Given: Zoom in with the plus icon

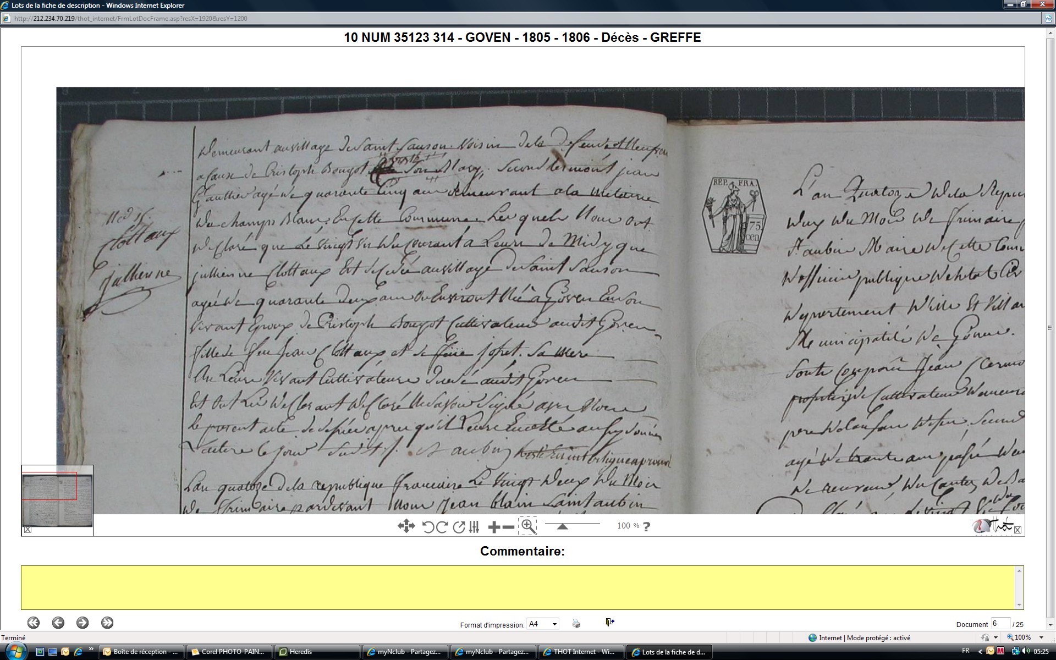Looking at the screenshot, I should coord(494,527).
